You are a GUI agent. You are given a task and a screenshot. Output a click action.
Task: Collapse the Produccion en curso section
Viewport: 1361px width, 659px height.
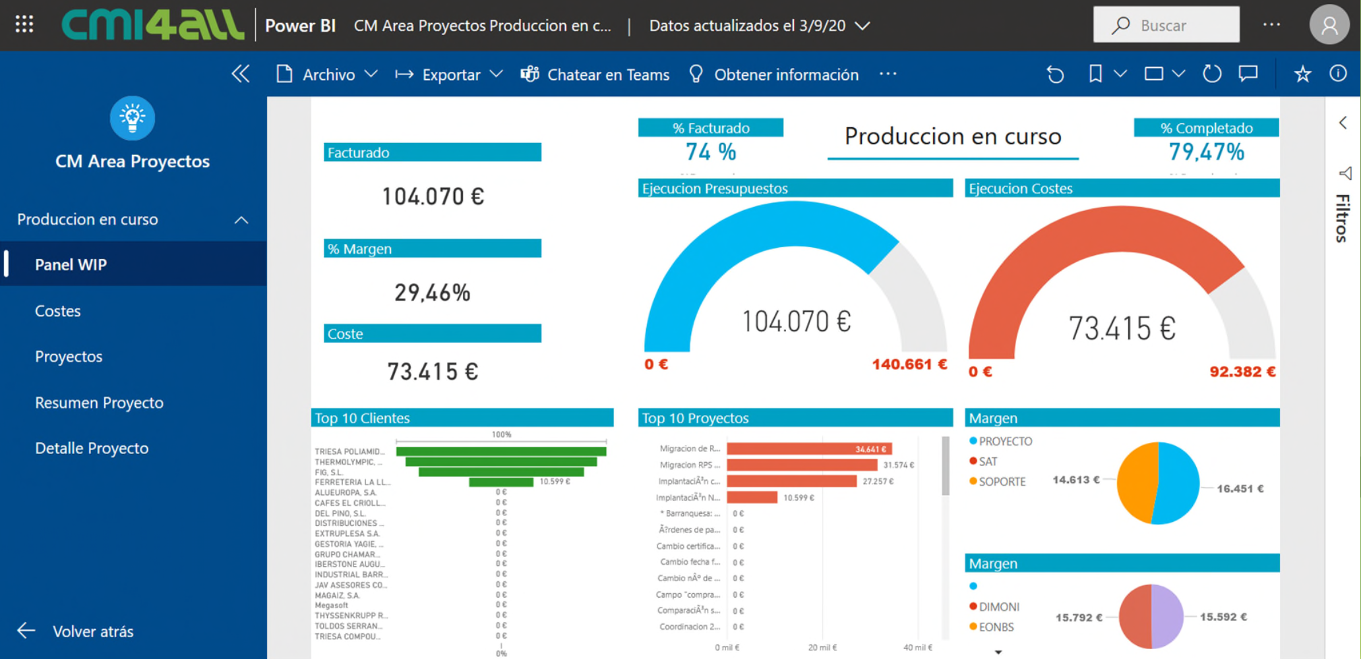(x=241, y=219)
